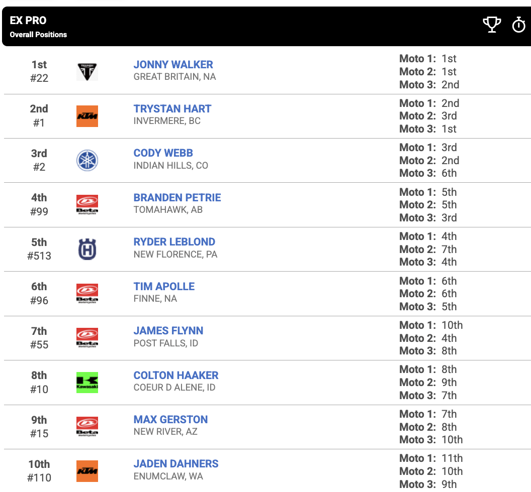This screenshot has width=531, height=492.
Task: Open Colton Haaker's rider link
Action: pyautogui.click(x=176, y=376)
